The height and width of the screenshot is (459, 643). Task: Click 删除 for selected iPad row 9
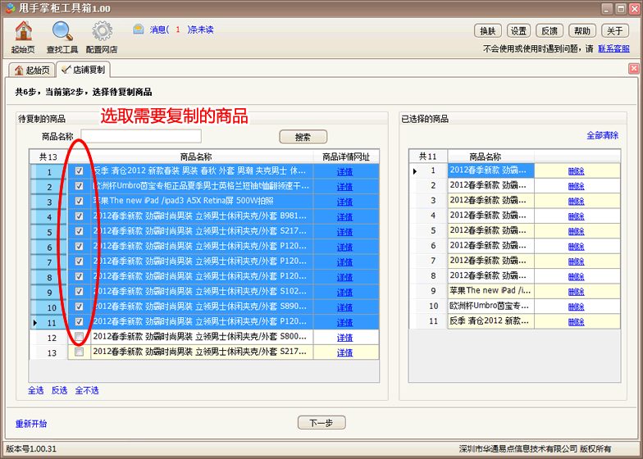(576, 292)
